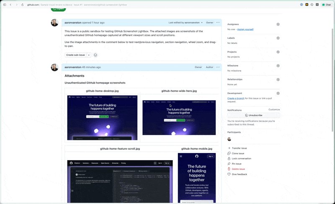This screenshot has height=204, width=335.
Task: Open the Relationships gear settings
Action: [x=278, y=79]
